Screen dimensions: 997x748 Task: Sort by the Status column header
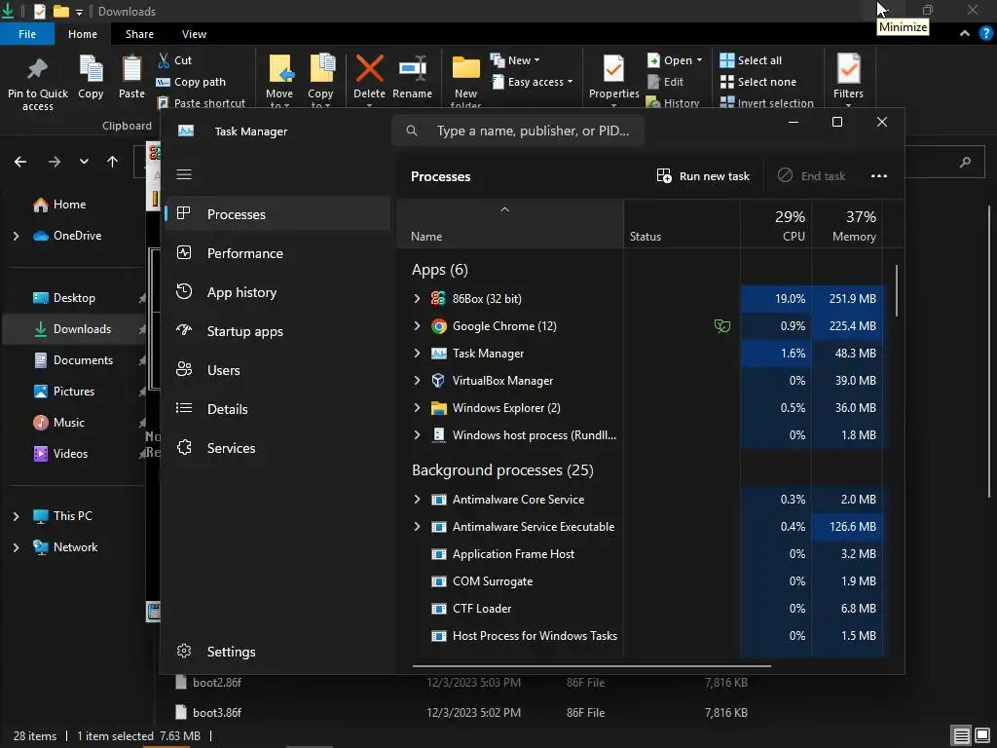pos(683,224)
